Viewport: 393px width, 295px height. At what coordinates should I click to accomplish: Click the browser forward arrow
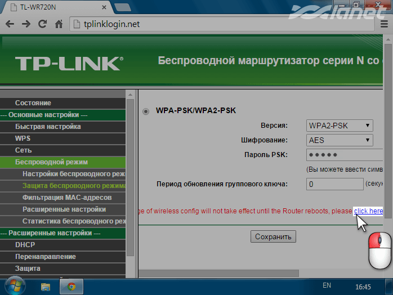(x=26, y=24)
